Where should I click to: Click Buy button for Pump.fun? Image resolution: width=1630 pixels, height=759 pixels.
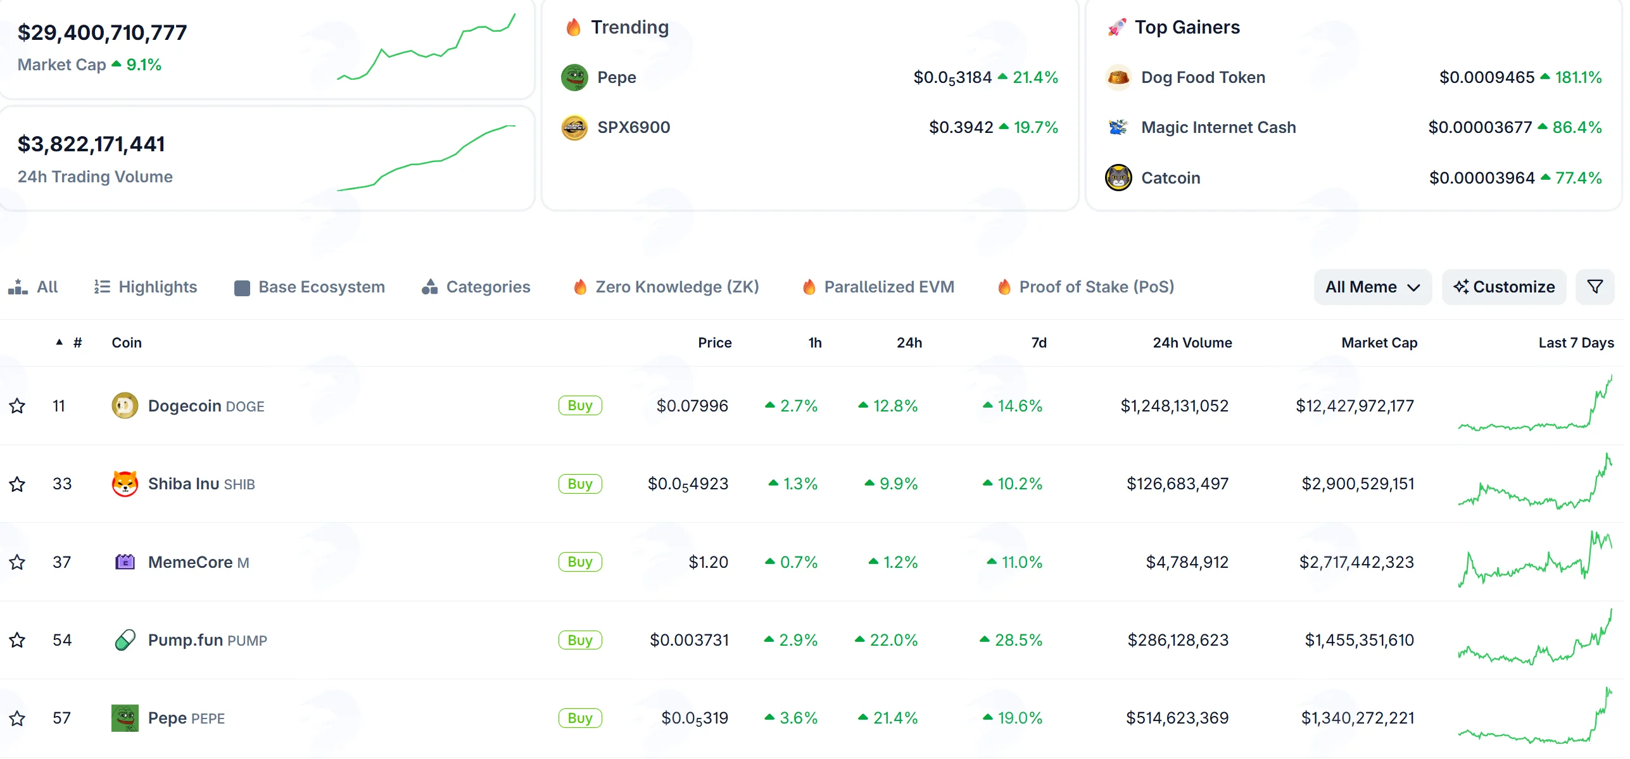(580, 641)
